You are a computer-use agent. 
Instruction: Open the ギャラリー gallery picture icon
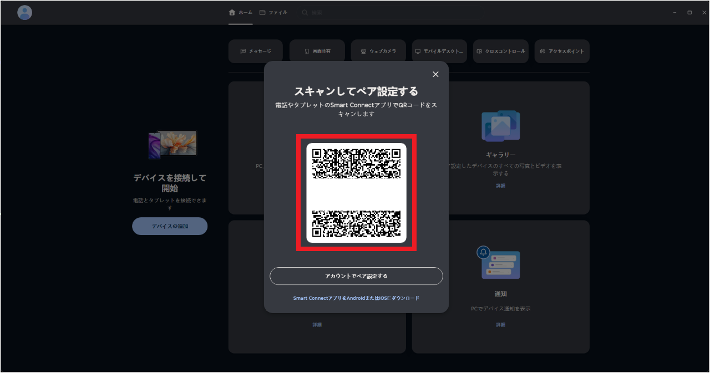coord(500,126)
